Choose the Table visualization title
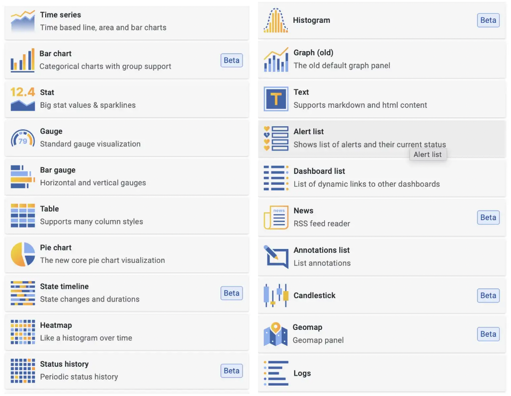511x396 pixels. tap(50, 209)
